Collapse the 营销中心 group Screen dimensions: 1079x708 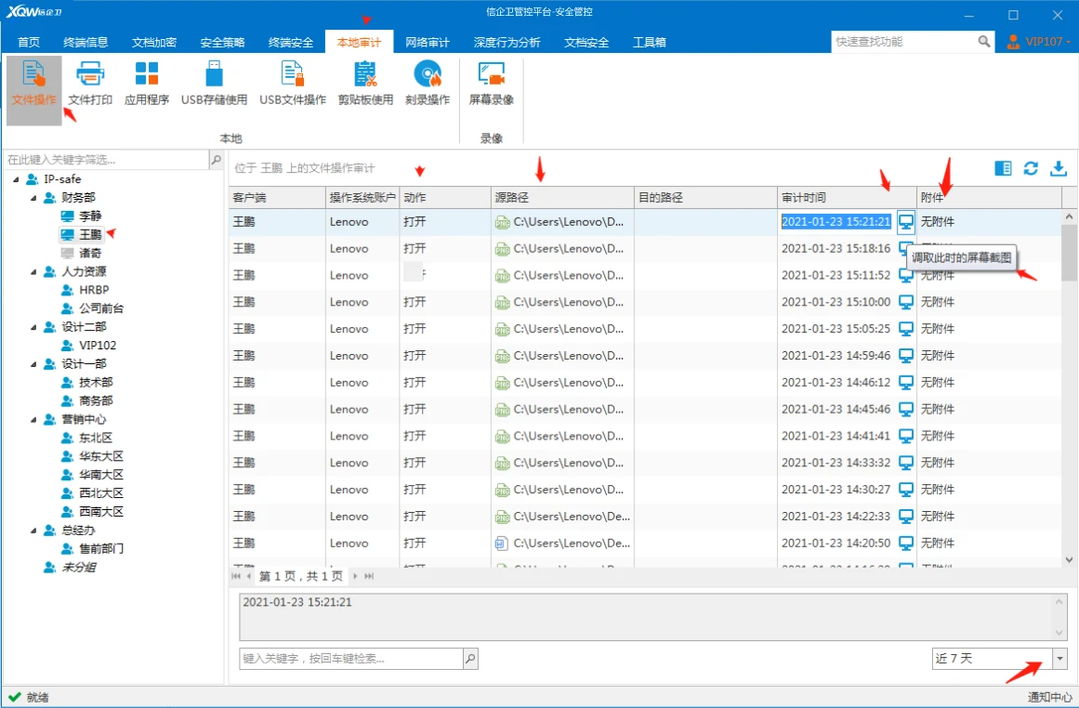tap(33, 420)
